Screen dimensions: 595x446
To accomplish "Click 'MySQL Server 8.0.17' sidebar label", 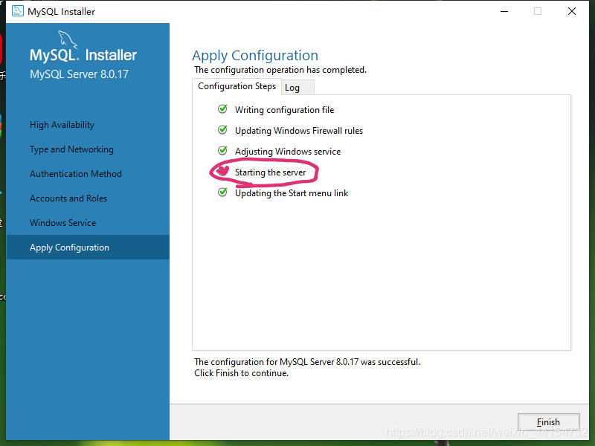I will (x=80, y=74).
